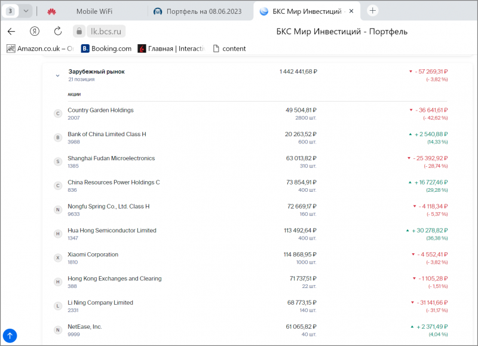Screen dimensions: 478x346
Task: Click the tab counter showing 3
Action: [10, 11]
